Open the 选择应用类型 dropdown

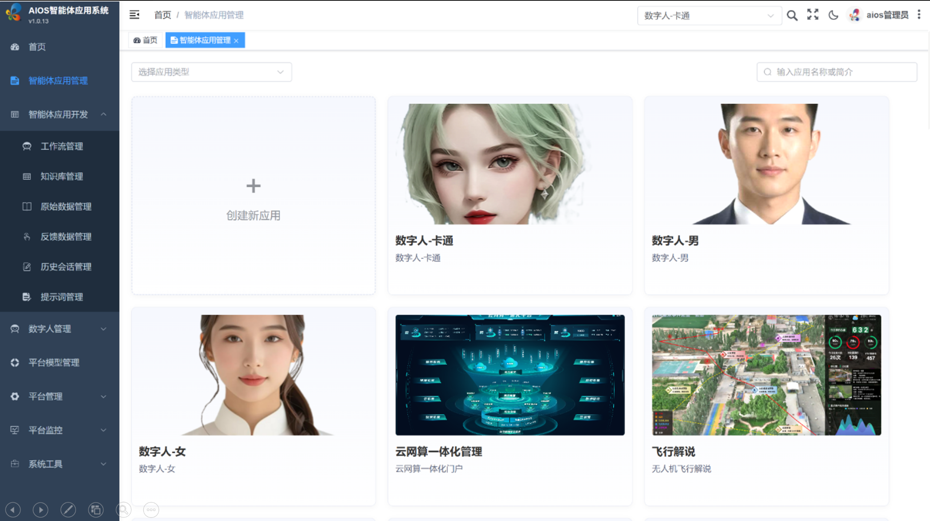(x=211, y=72)
